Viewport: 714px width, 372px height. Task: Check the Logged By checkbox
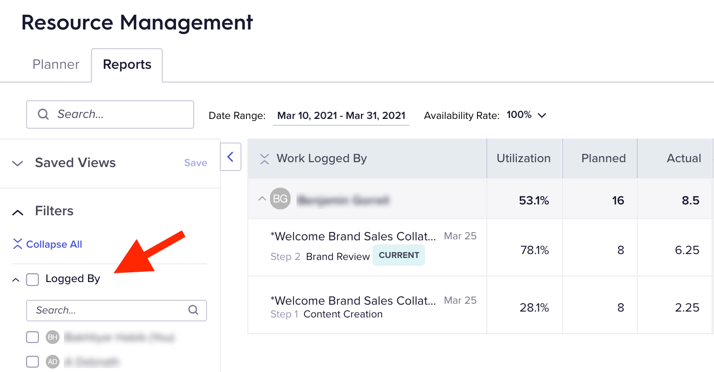point(32,280)
